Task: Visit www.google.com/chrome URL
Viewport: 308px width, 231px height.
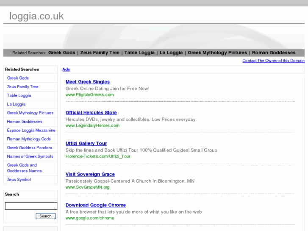Action: (x=90, y=218)
